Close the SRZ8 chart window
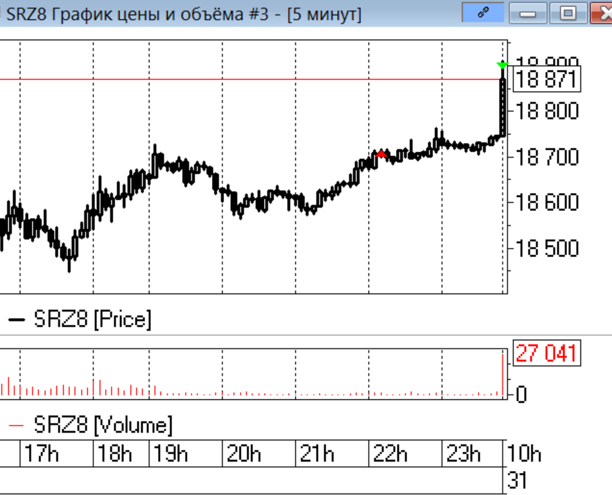This screenshot has width=612, height=495. click(x=602, y=13)
